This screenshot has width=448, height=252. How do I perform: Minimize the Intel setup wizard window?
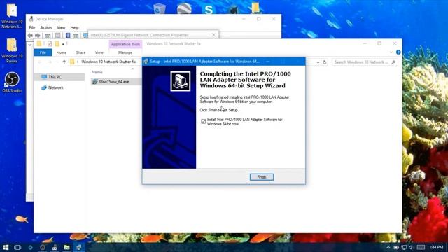click(x=267, y=62)
